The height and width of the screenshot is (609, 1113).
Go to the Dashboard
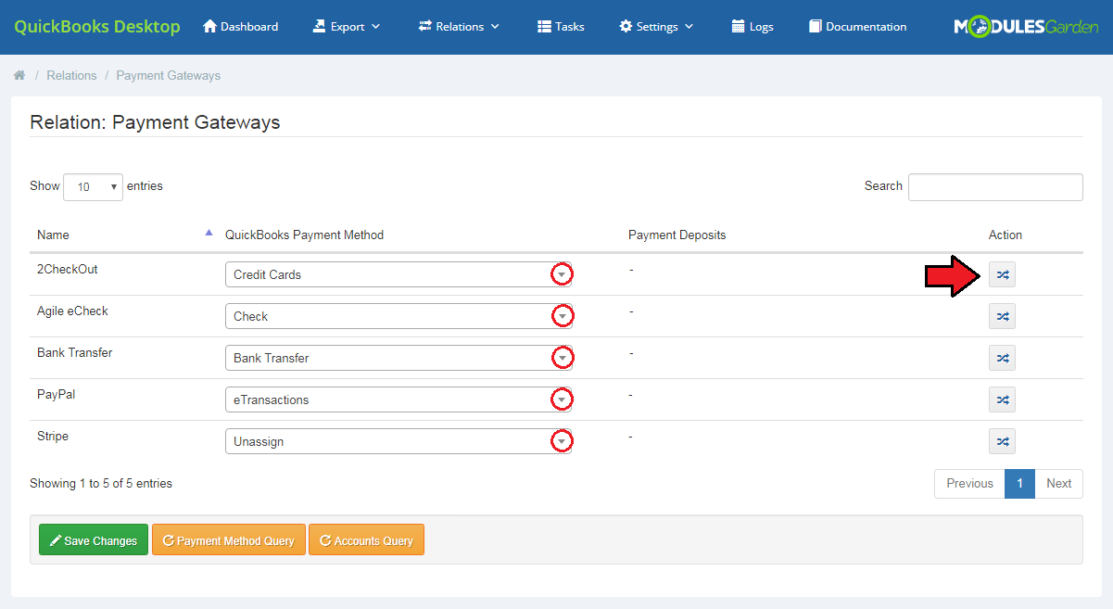point(240,27)
